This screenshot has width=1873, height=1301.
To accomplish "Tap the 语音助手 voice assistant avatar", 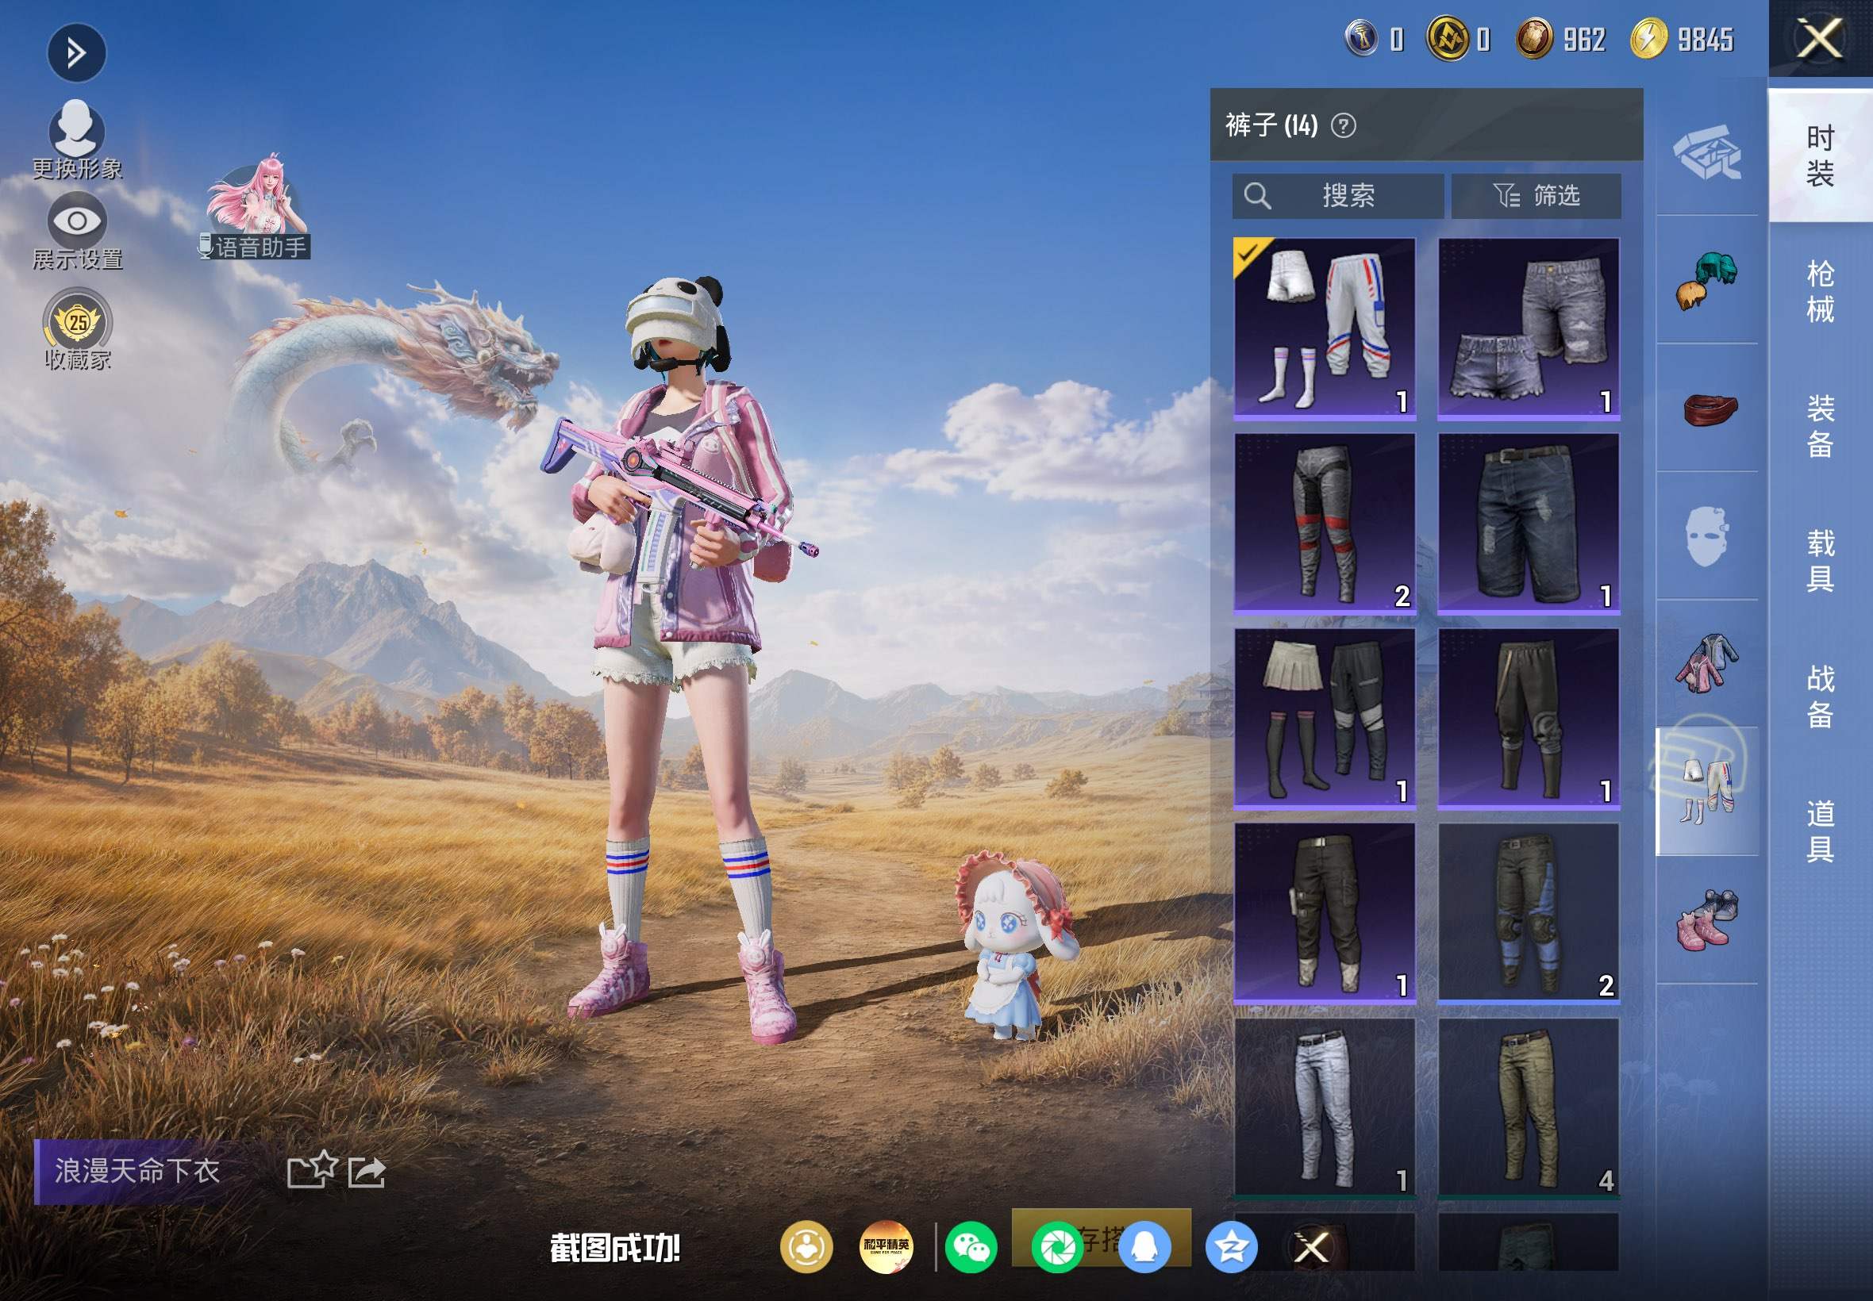I will (x=256, y=207).
